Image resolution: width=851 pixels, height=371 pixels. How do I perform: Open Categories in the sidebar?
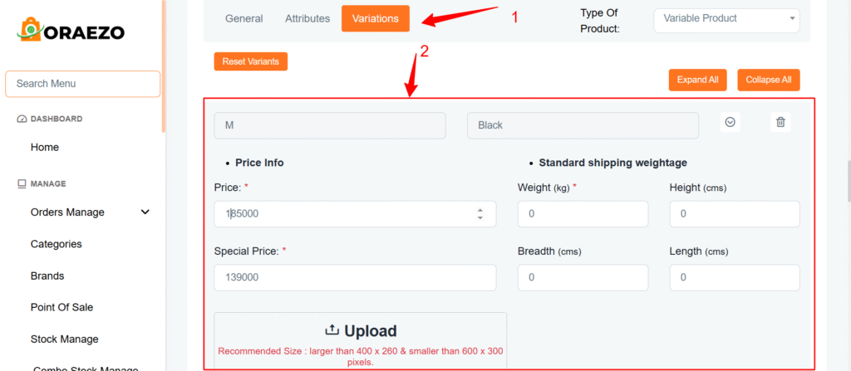click(57, 244)
